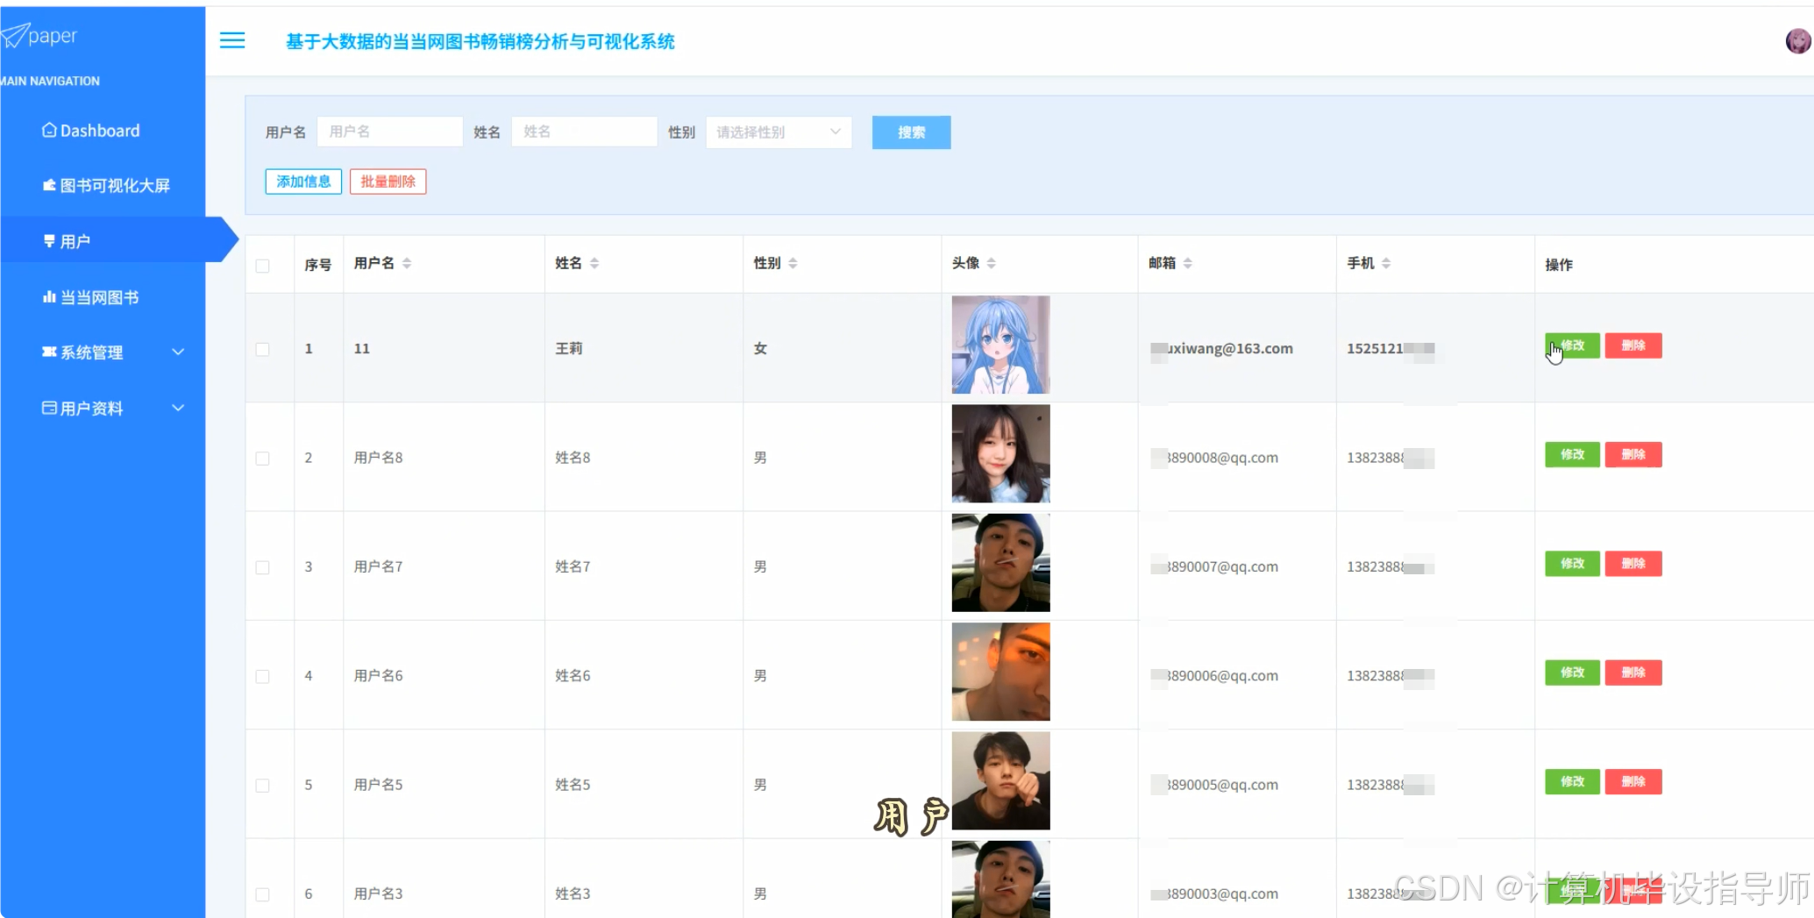
Task: Expand the 系统管理 submenu
Action: click(x=178, y=352)
